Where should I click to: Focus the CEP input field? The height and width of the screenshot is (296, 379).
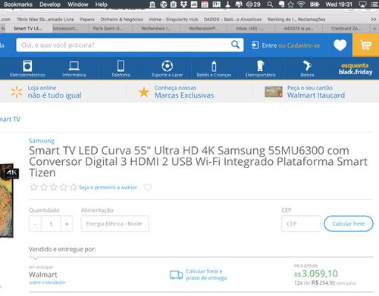[301, 223]
